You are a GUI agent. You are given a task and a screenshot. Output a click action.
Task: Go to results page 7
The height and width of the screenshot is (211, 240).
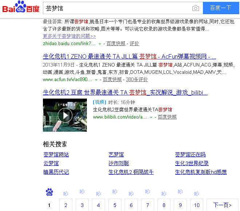tap(148, 205)
